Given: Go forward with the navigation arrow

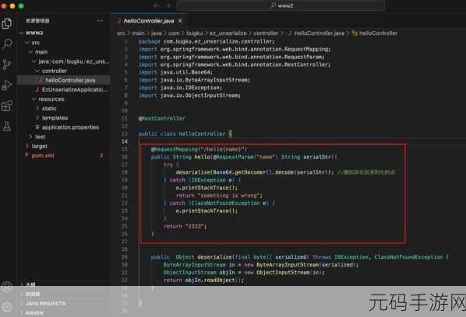Looking at the screenshot, I should pos(168,5).
